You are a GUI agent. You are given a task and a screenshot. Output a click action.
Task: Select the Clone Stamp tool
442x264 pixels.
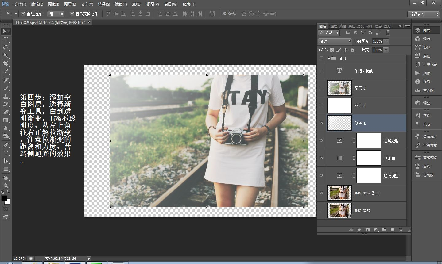click(6, 96)
